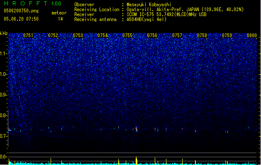Click the 1.0 kHz axis tick label
The image size is (261, 165).
pos(3,74)
